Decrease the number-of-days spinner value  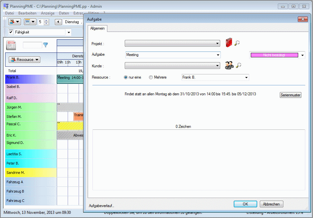pos(46,23)
